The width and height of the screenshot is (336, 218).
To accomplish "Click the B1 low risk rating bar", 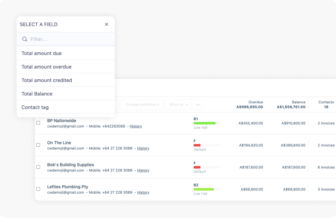I will [205, 123].
